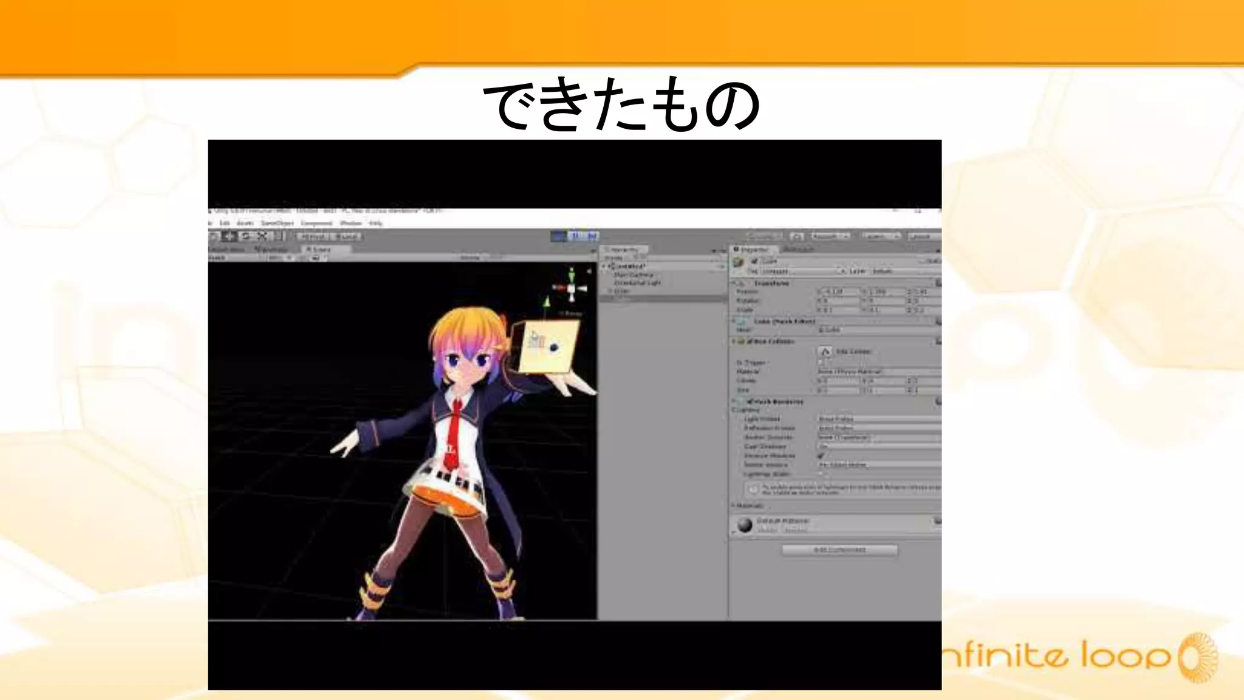The width and height of the screenshot is (1244, 700).
Task: Toggle the Receive Shadows checkbox
Action: (x=821, y=456)
